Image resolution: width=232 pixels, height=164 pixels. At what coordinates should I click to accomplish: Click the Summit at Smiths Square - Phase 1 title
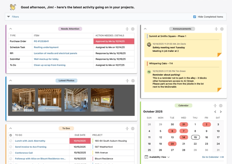point(168,36)
